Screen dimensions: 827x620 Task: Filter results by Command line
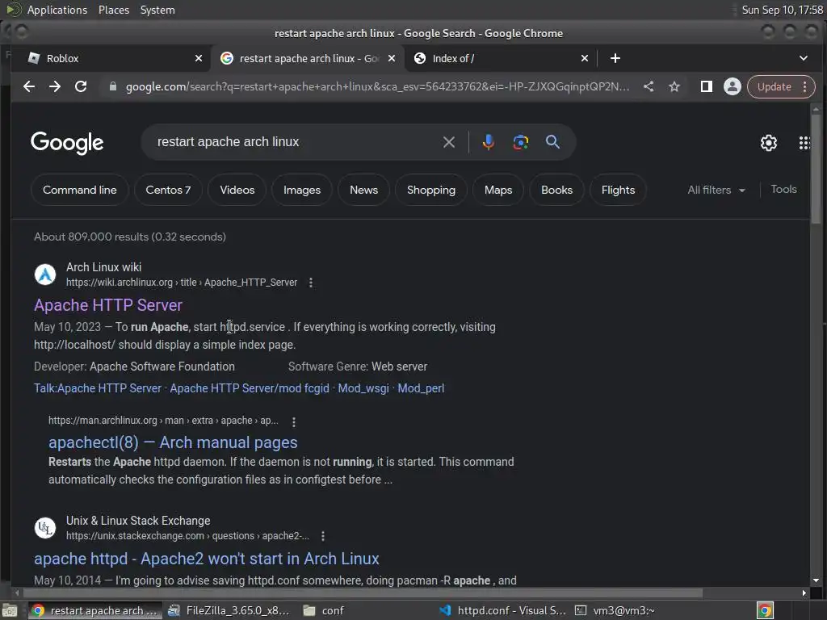click(80, 190)
